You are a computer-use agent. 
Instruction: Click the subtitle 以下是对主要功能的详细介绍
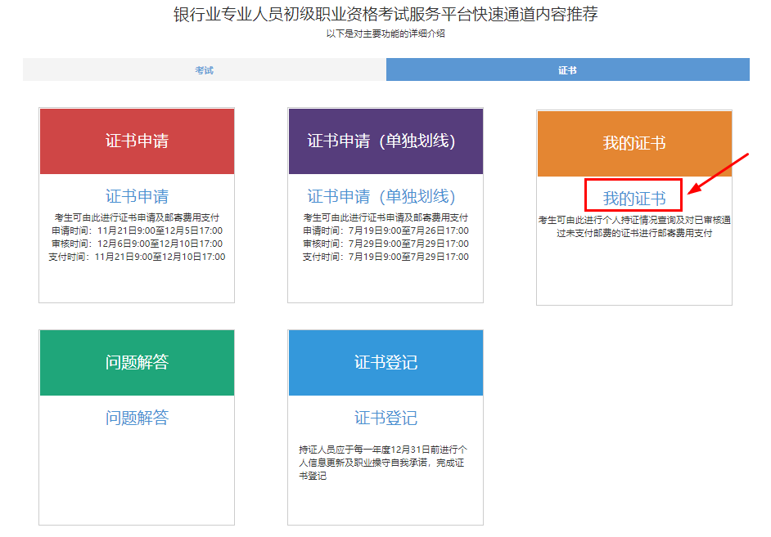(x=385, y=34)
